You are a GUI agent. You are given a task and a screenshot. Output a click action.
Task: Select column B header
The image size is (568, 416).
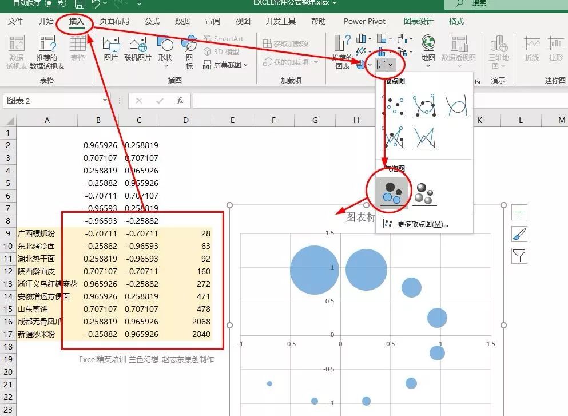tap(98, 120)
